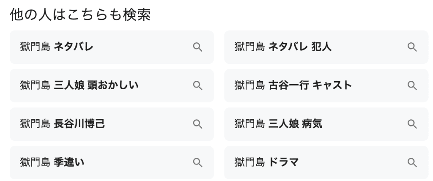Viewport: 433px width, 181px height.
Task: Click magnifier icon for 獄門島 ドラマ
Action: (412, 162)
